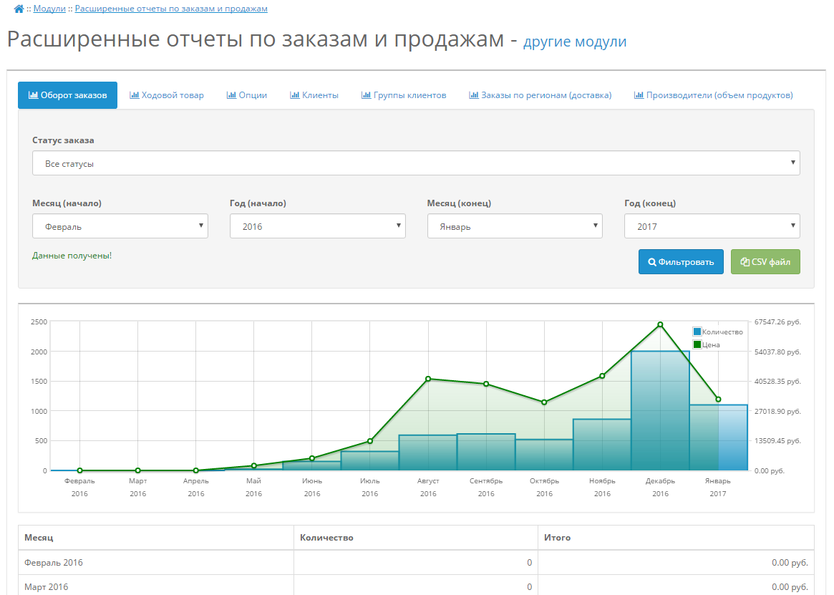Viewport: 834px width, 595px height.
Task: Expand the Месяц (начало) dropdown
Action: click(120, 226)
